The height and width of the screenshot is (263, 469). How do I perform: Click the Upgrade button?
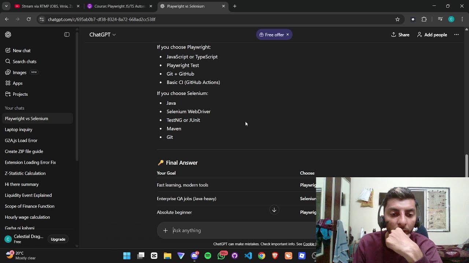[x=58, y=239]
